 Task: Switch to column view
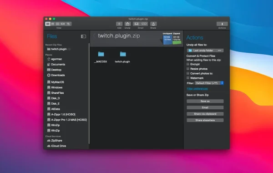[x=58, y=24]
